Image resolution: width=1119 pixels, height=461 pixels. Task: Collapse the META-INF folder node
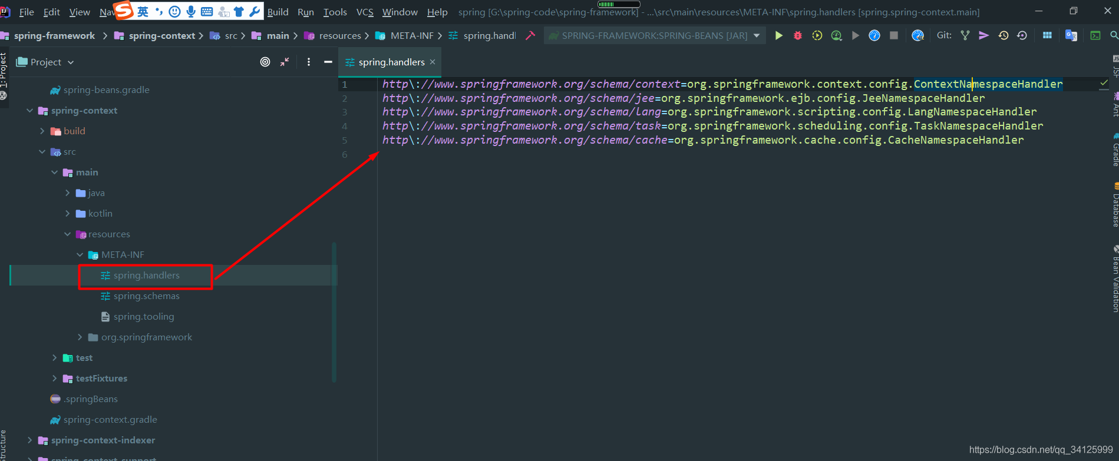tap(80, 255)
